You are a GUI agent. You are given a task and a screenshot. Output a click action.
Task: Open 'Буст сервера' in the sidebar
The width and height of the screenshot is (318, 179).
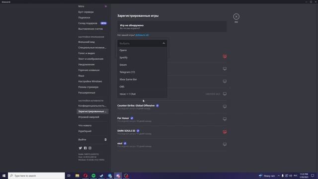point(93,12)
